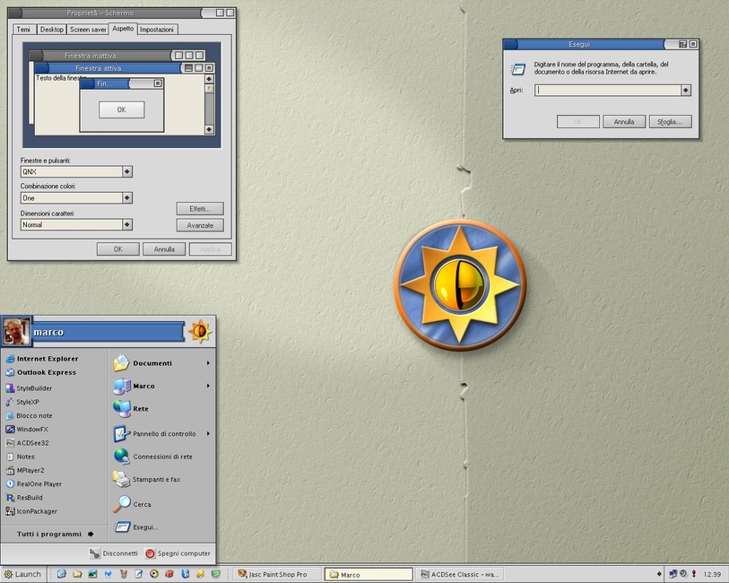Click the Effetti... button
The width and height of the screenshot is (729, 583).
[x=200, y=209]
